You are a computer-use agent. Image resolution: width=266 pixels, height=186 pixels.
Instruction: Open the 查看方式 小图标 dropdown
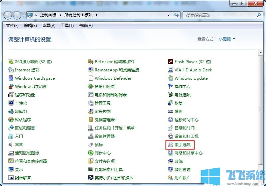click(x=227, y=39)
